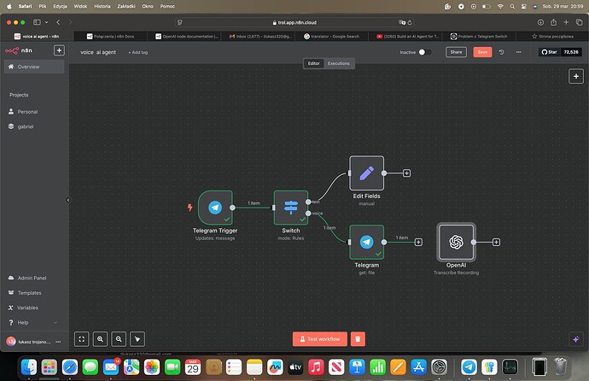Open the Historia menu in menu bar
Screen dimensions: 589x381
pos(102,6)
